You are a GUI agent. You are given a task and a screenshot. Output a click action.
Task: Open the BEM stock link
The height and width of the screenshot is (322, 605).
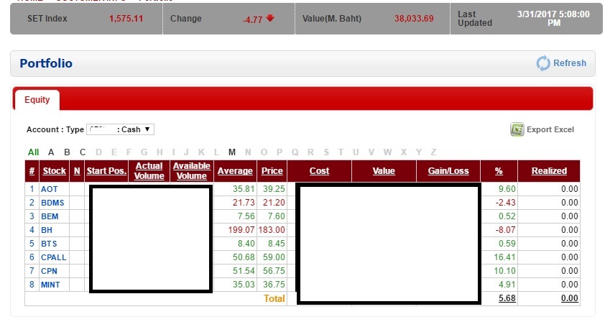tap(50, 216)
